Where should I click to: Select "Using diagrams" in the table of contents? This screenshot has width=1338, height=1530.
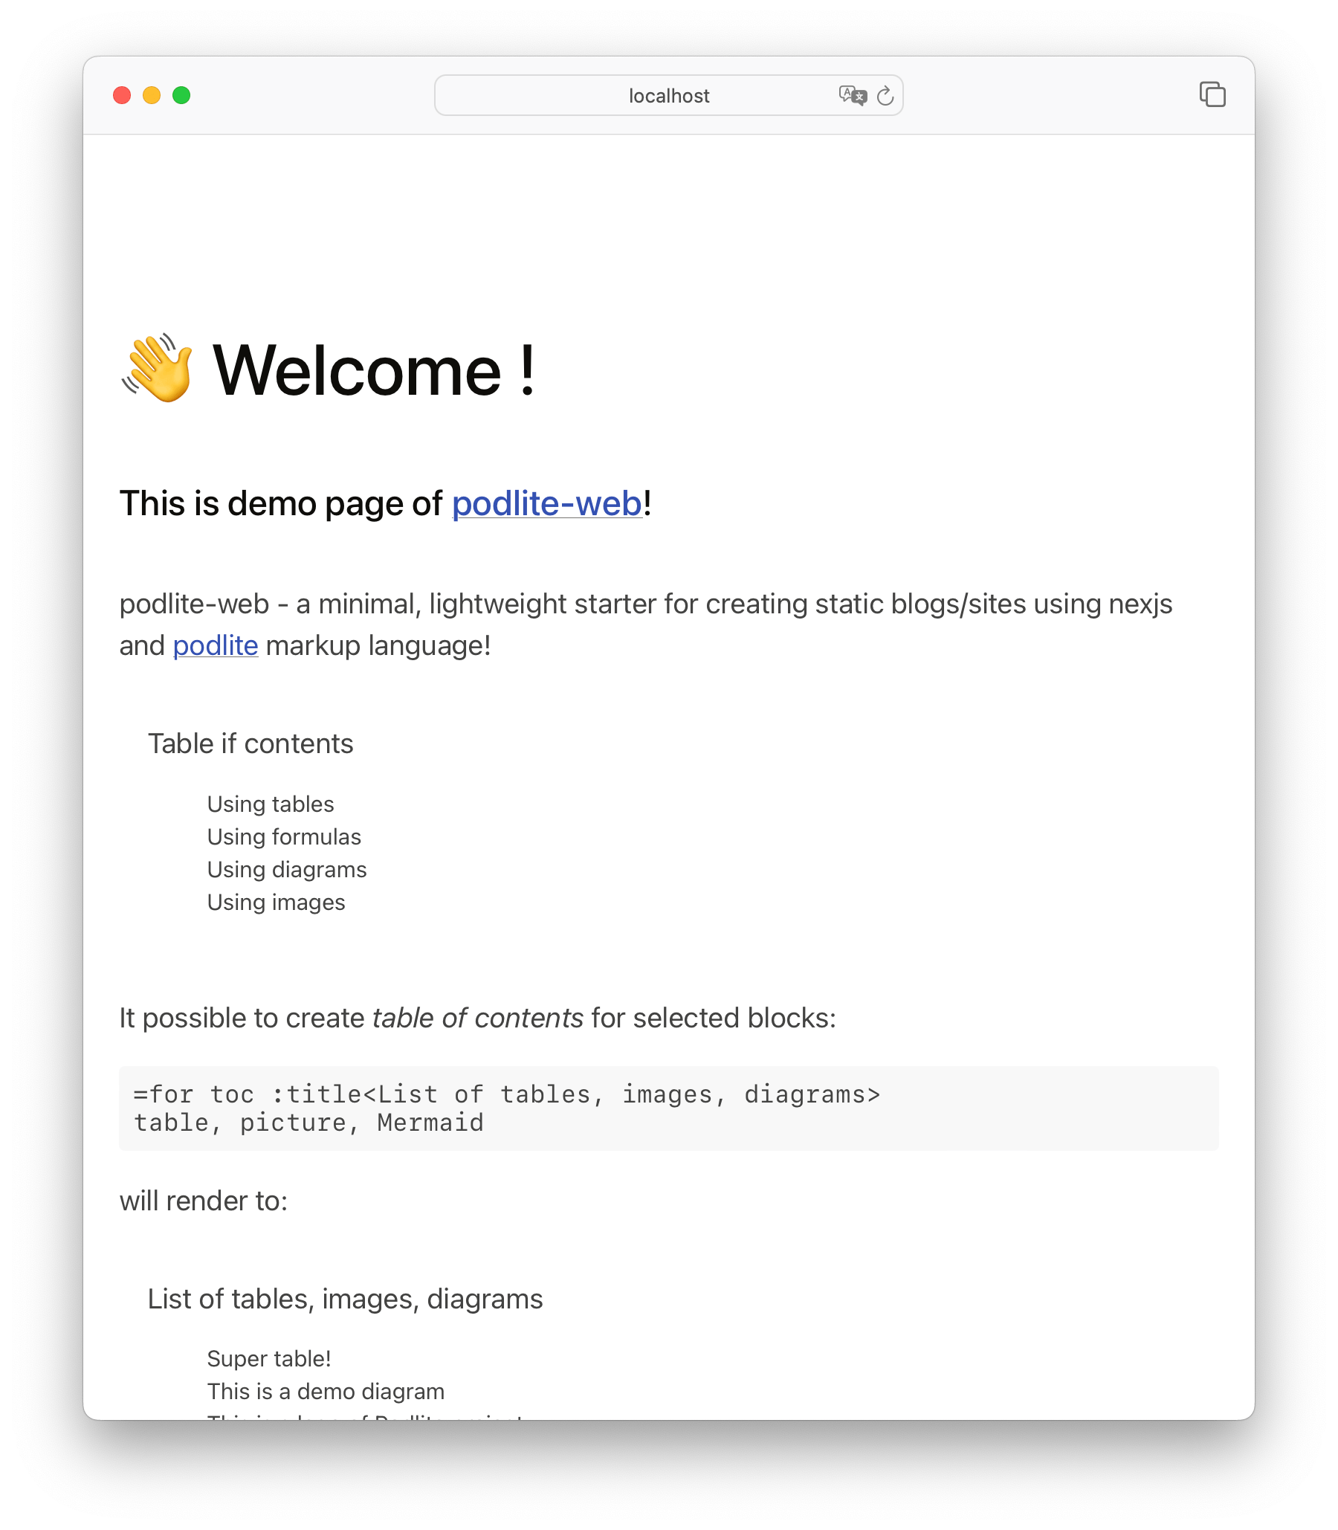pos(287,869)
